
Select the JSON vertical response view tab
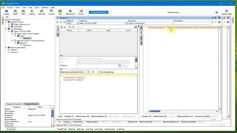coord(141,33)
